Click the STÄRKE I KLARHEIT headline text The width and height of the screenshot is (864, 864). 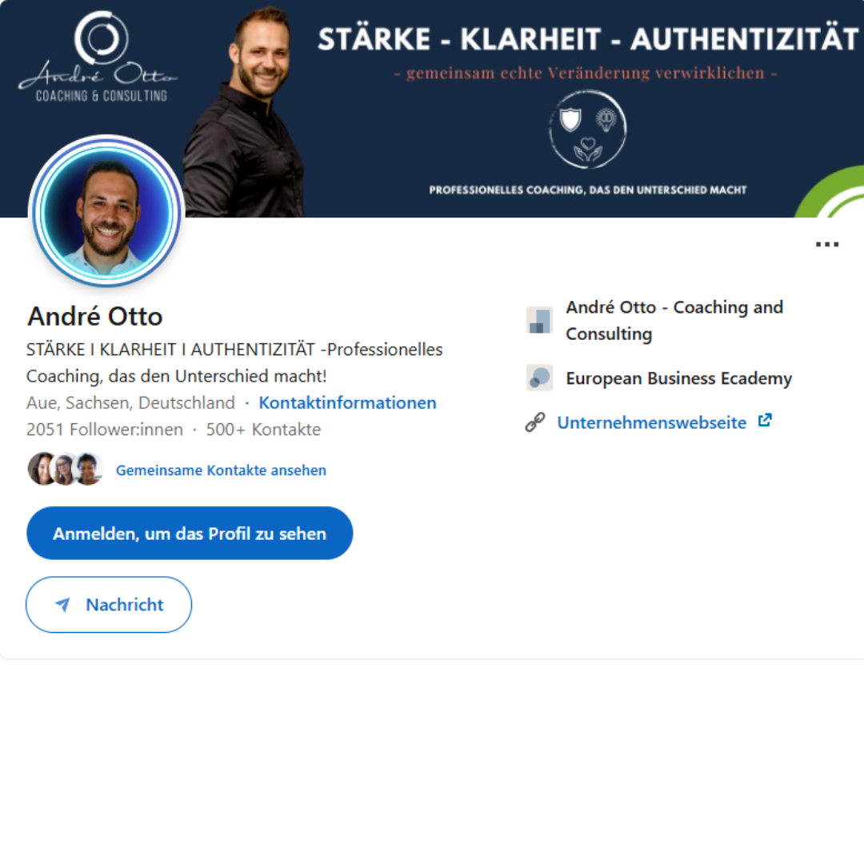pos(234,362)
